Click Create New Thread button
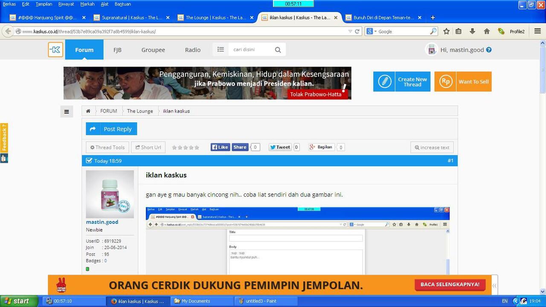This screenshot has height=307, width=546. [x=402, y=81]
